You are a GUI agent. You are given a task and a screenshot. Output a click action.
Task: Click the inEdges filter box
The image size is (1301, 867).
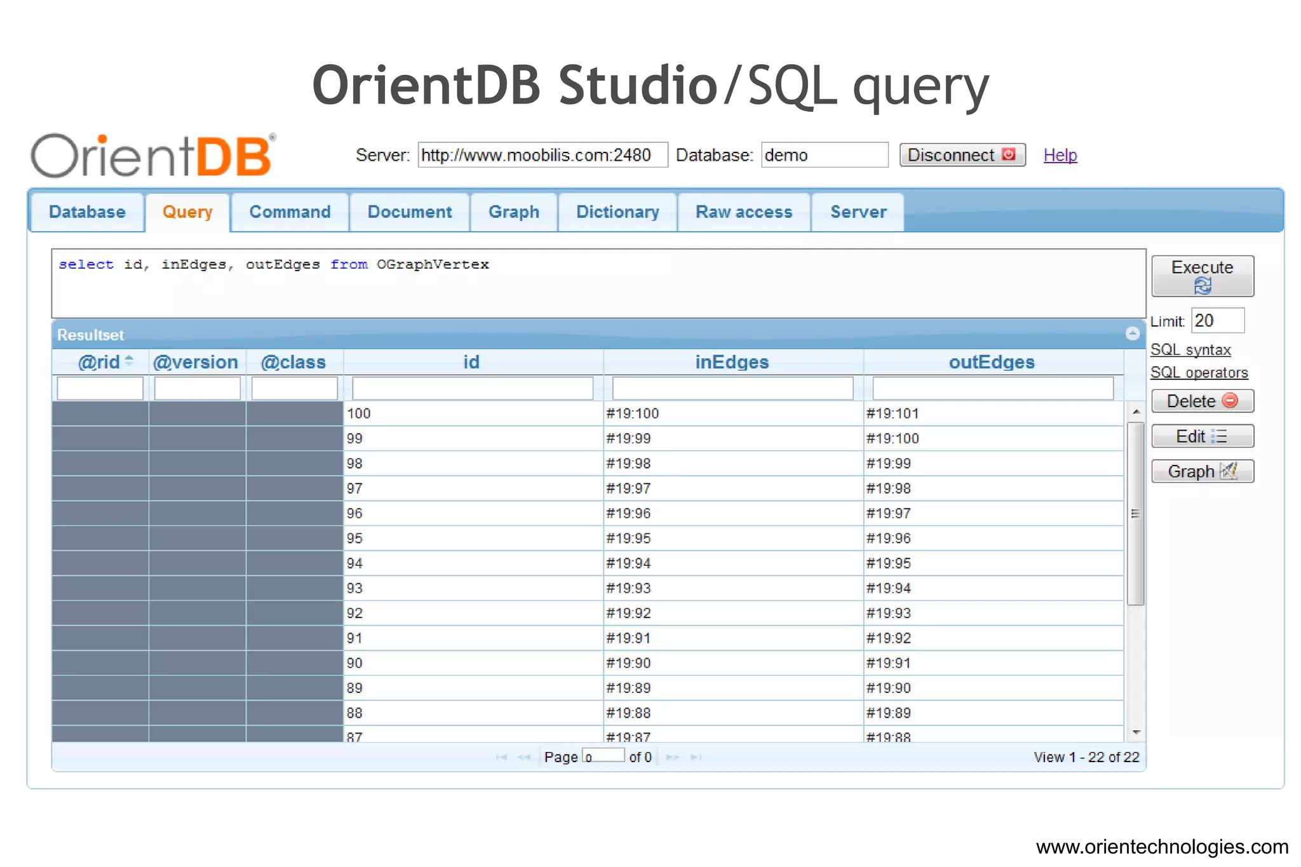click(x=732, y=388)
